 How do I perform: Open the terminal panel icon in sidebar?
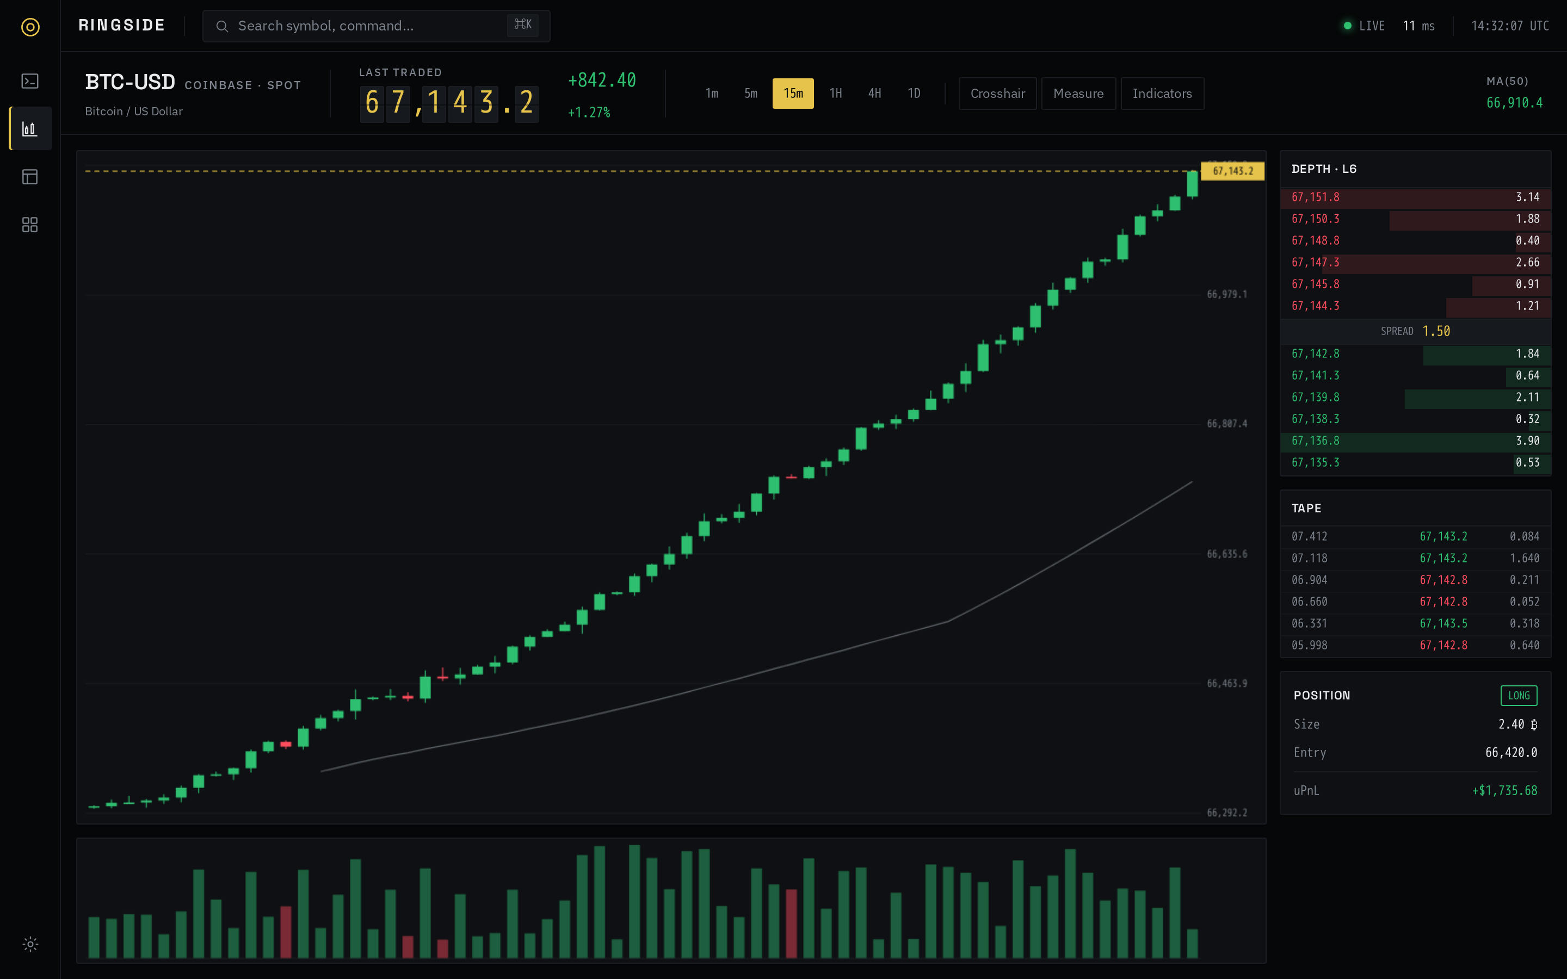tap(30, 81)
